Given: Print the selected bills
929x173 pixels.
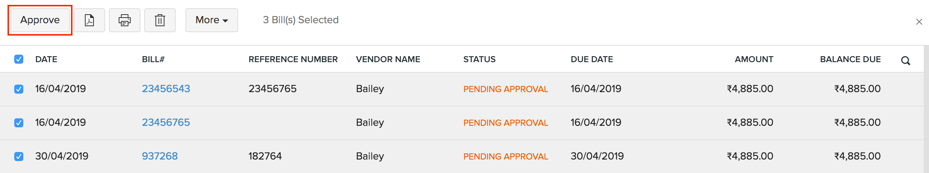Looking at the screenshot, I should pyautogui.click(x=125, y=20).
